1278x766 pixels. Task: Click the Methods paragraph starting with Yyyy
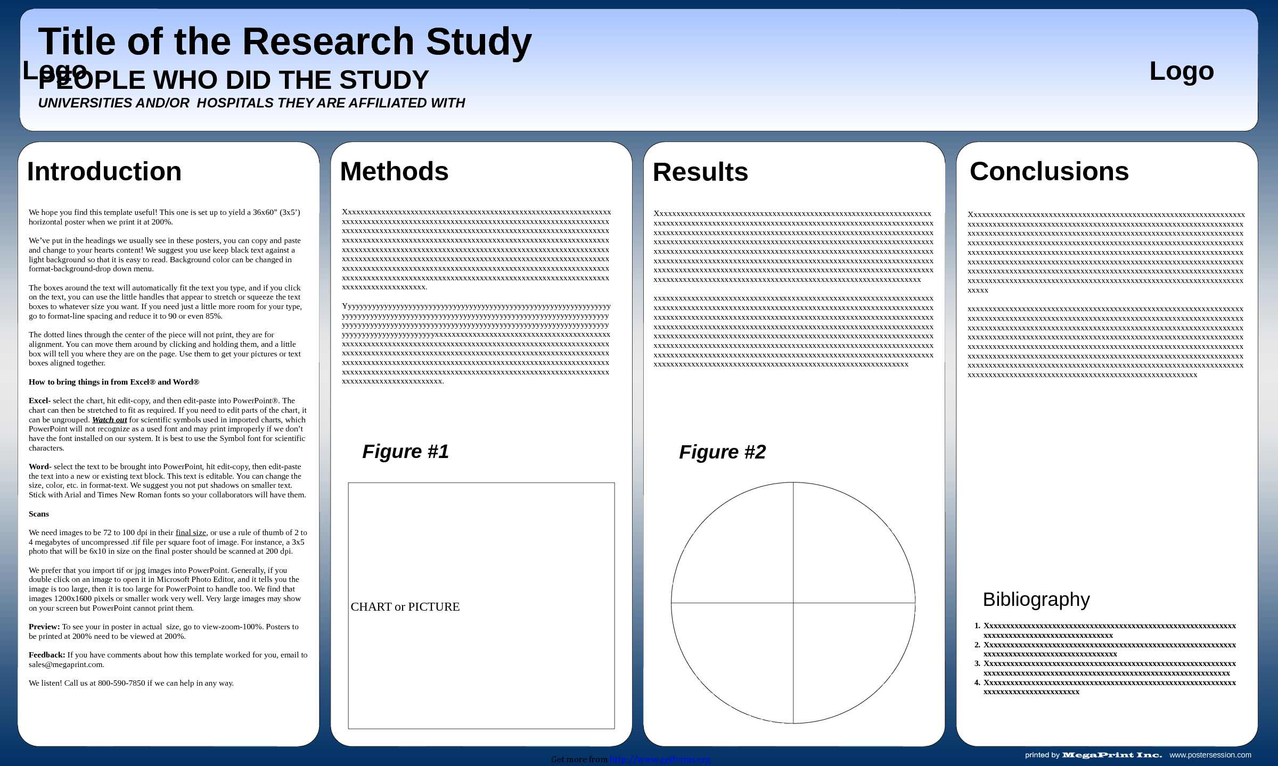point(476,344)
